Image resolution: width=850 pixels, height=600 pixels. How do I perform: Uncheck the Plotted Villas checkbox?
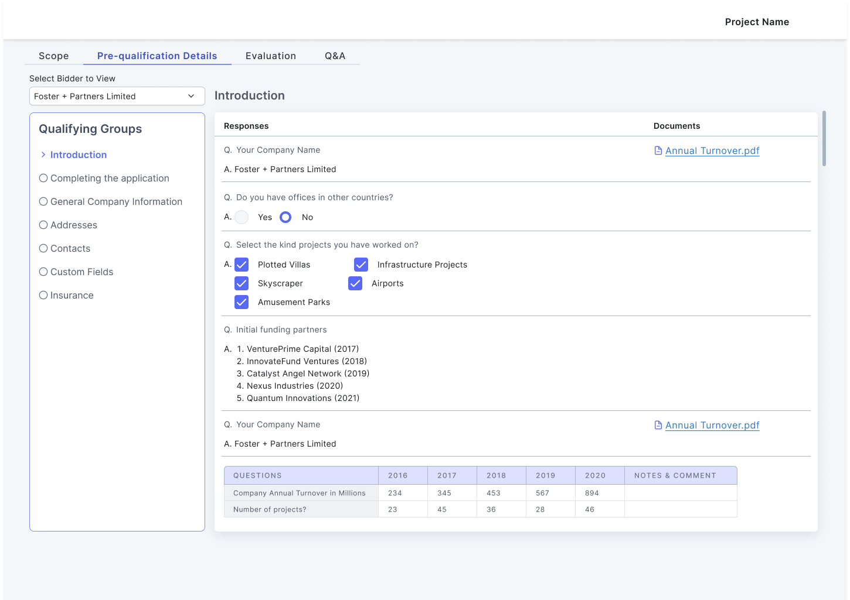(x=242, y=265)
